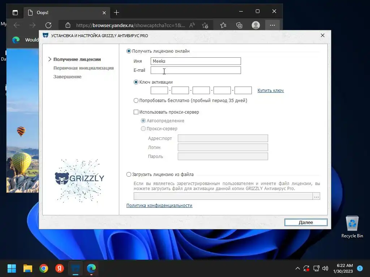The width and height of the screenshot is (370, 277).
Task: Click the Edge logo beside Would text
Action: pos(16,40)
